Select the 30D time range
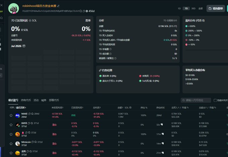Viewport: 228px width, 157px height. (x=193, y=9)
